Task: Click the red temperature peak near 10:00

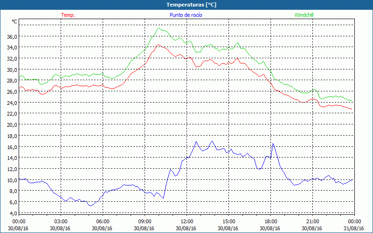Action: click(159, 45)
